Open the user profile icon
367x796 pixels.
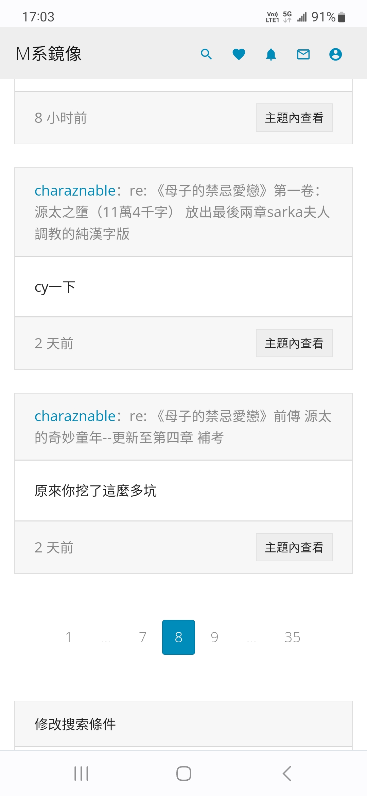coord(335,54)
